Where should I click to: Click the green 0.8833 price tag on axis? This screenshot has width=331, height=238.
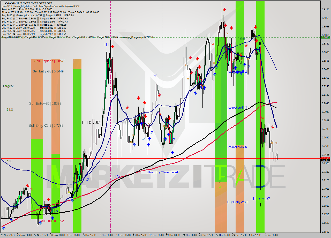click(325, 37)
